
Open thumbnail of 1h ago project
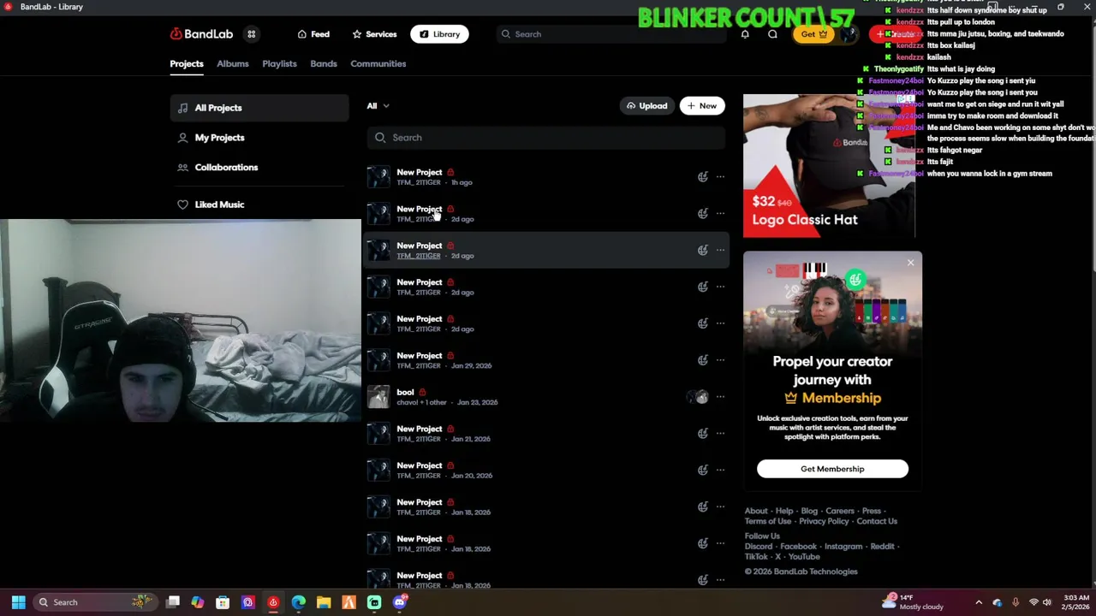(x=378, y=177)
